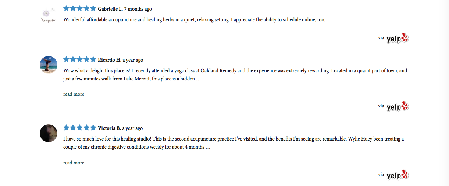449x186 pixels.
Task: Click the five-star rating on Gabrielle's review
Action: 80,8
